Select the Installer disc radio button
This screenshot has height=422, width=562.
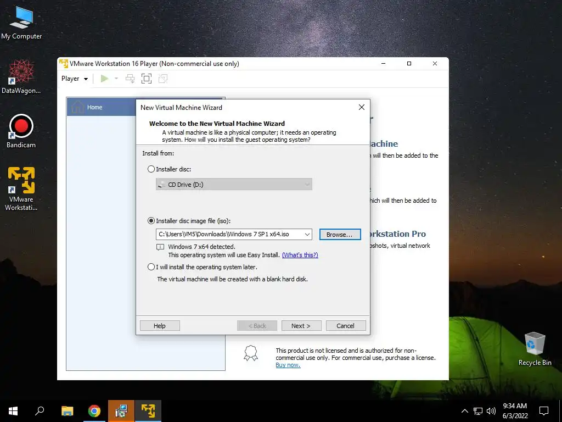click(151, 169)
